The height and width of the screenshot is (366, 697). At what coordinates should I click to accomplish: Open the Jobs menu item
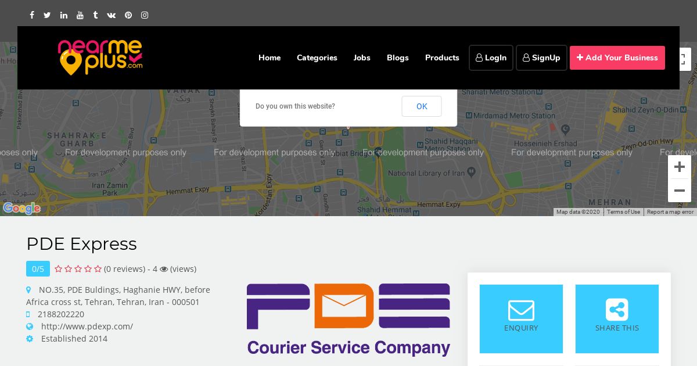tap(362, 58)
